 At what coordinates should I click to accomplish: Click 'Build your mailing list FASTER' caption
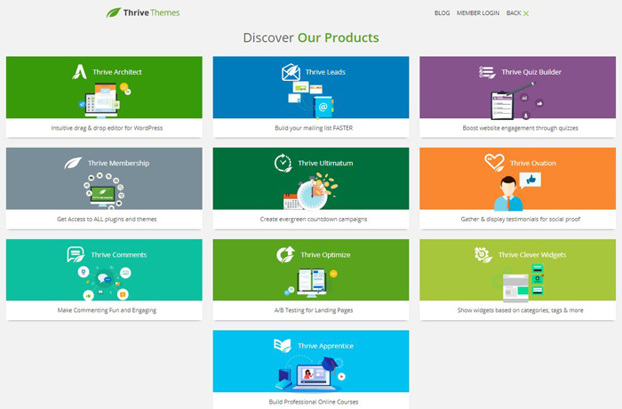click(314, 128)
